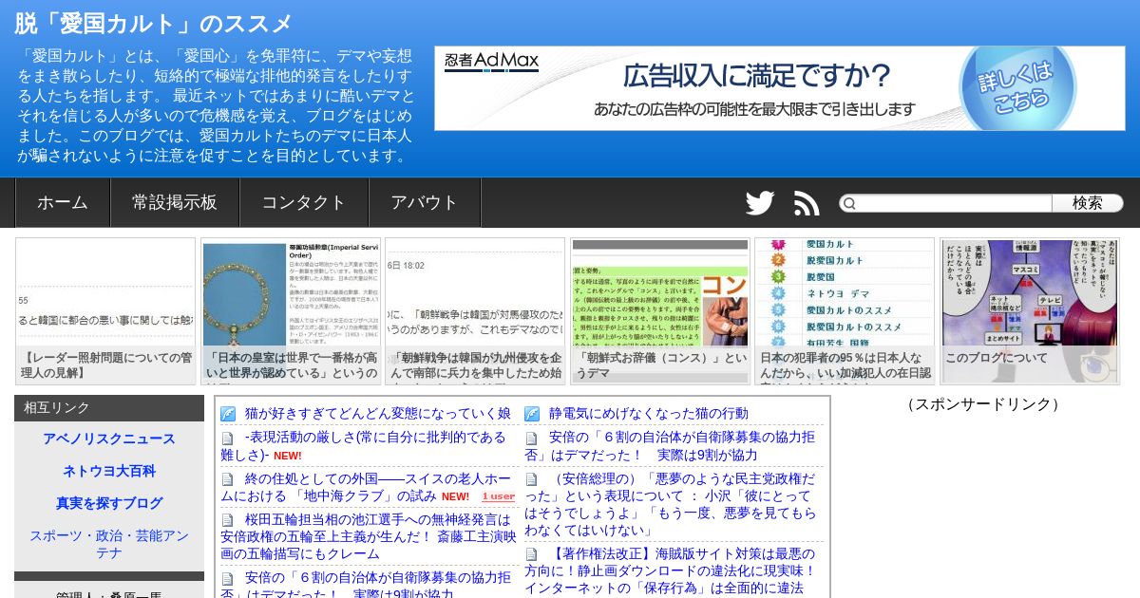Open 朝鮮式お辞儀(コンス) thumbnail
Screen dimensions: 1140x598
(660, 311)
